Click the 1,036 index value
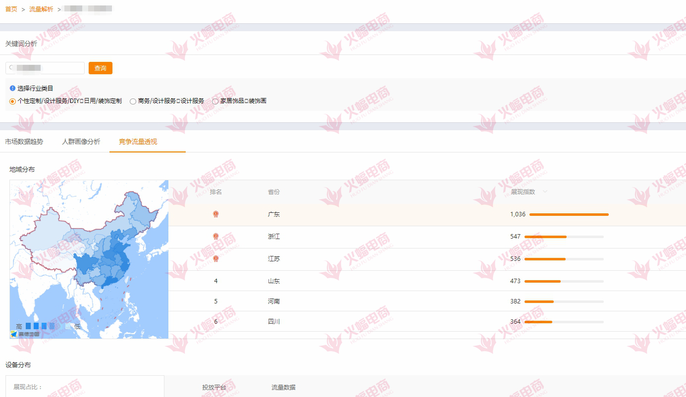The height and width of the screenshot is (397, 686). (x=518, y=214)
